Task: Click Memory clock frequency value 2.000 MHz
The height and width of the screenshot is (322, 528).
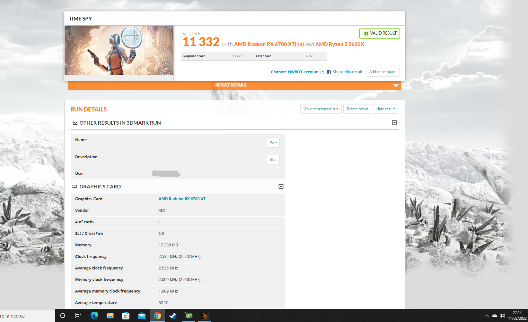Action: (180, 280)
